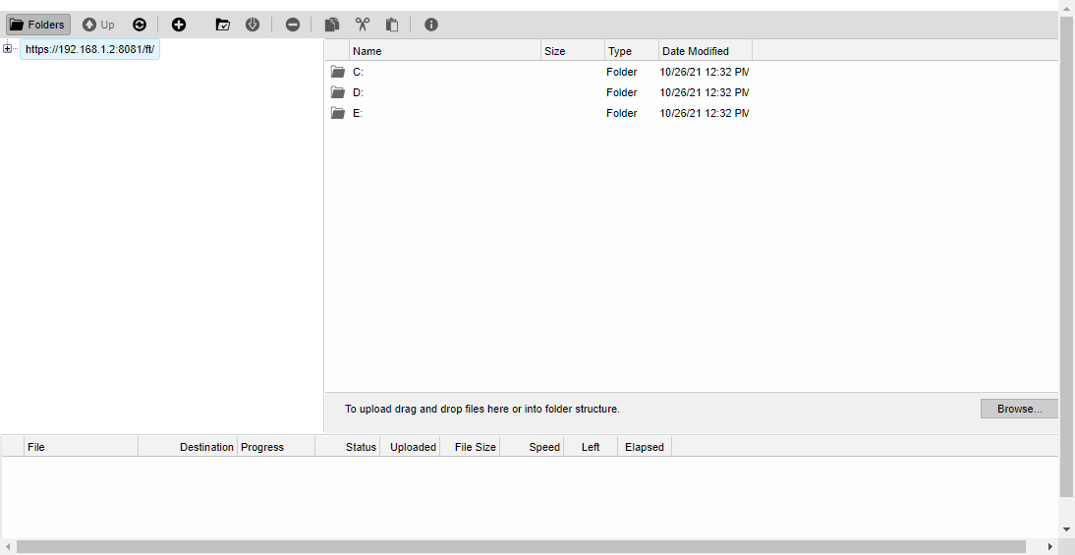Click the folder with checkmark icon

[223, 25]
